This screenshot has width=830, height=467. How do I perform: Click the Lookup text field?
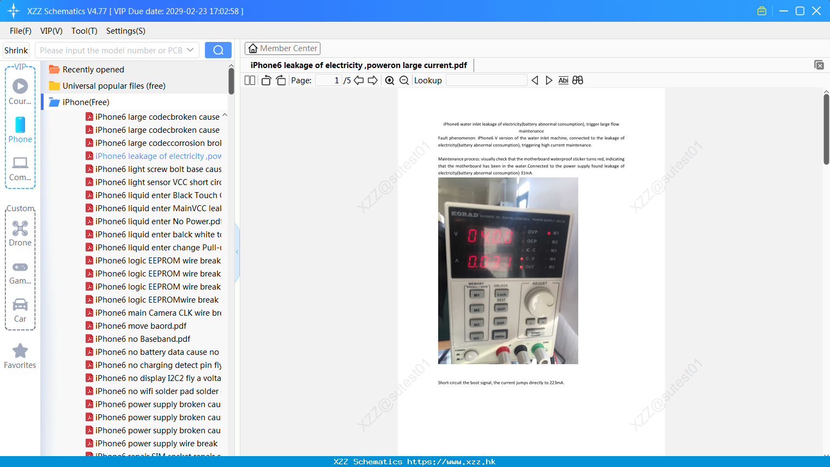(x=486, y=81)
